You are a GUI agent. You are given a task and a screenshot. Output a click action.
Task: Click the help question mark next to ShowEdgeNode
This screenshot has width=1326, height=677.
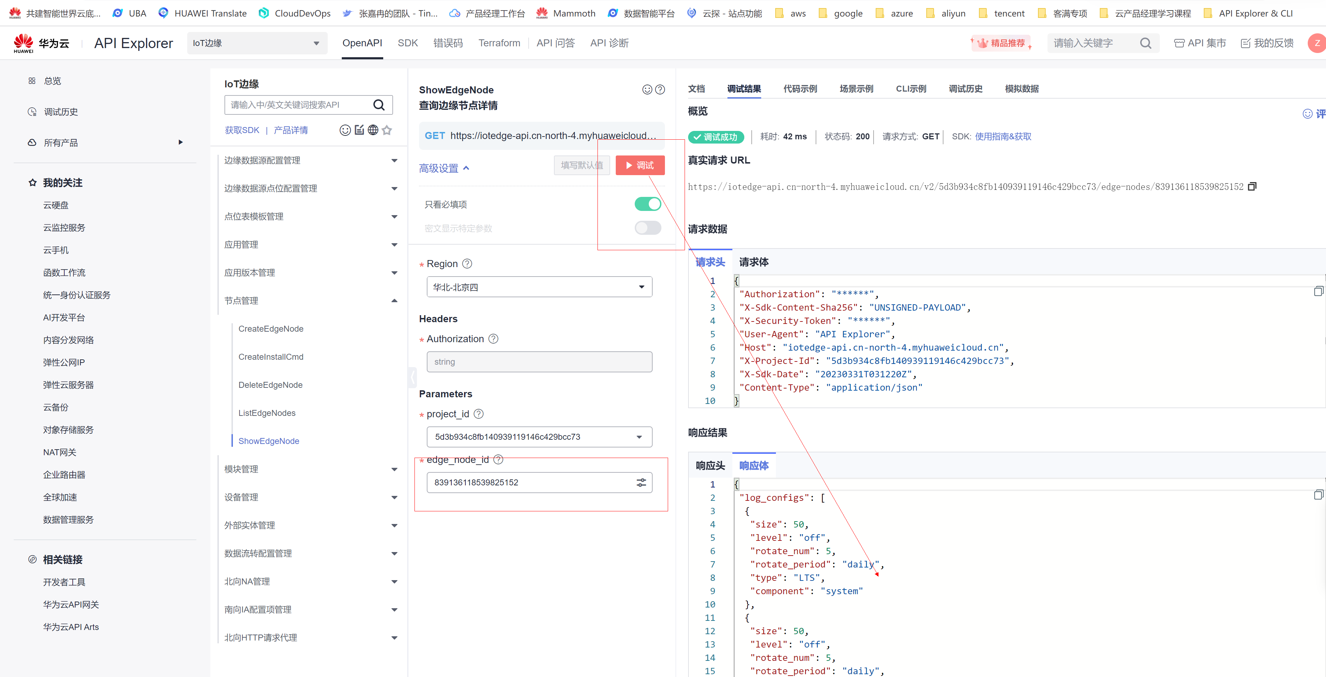pos(660,89)
